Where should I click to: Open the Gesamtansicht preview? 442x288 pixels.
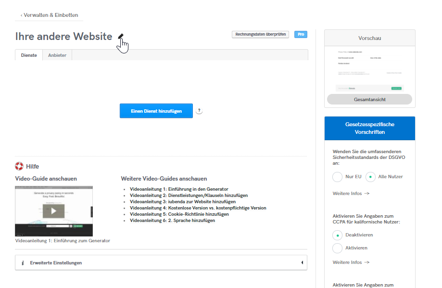[x=369, y=100]
